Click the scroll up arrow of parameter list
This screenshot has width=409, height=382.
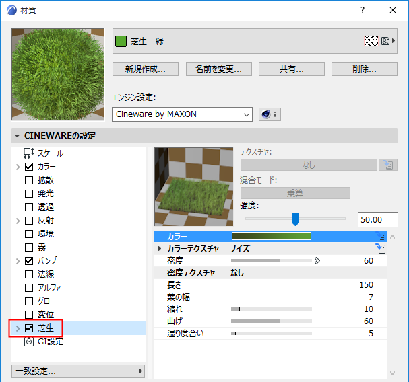[x=392, y=237]
